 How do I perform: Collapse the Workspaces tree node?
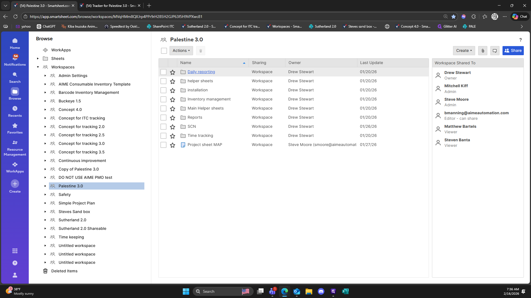coord(38,67)
